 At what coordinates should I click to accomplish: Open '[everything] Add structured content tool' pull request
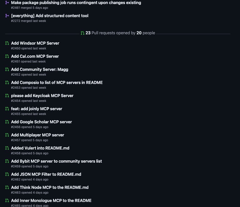[x=50, y=16]
